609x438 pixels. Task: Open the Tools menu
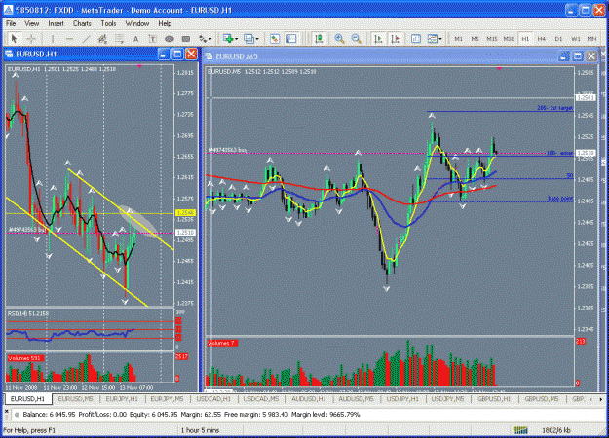point(108,23)
